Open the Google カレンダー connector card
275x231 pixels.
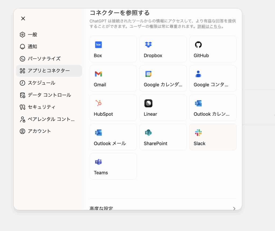click(163, 78)
